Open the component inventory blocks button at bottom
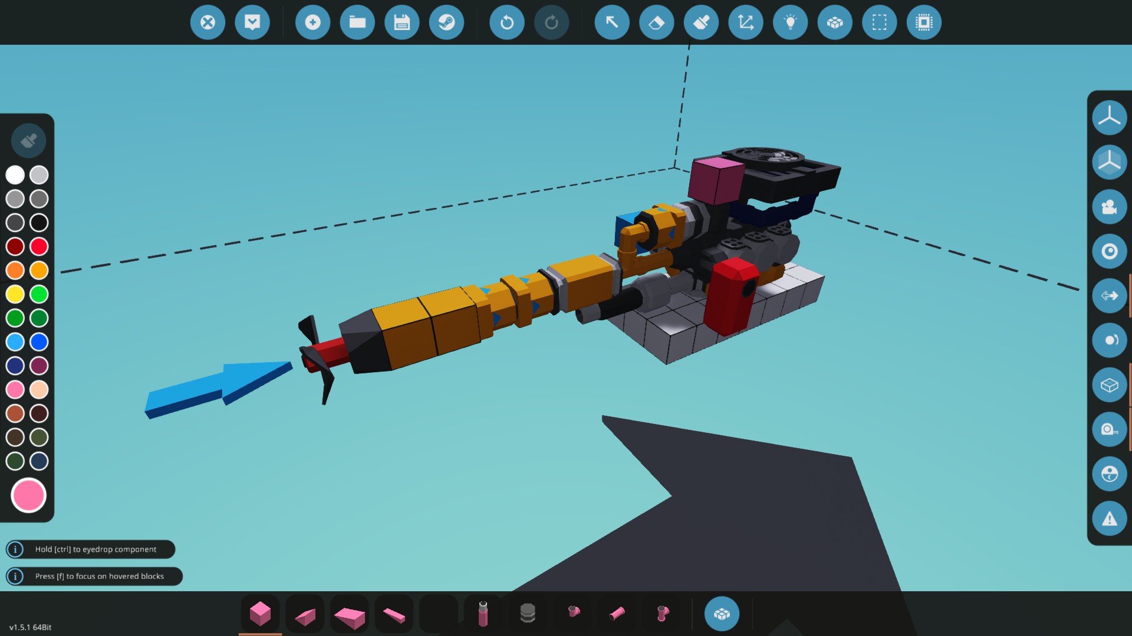This screenshot has height=636, width=1132. 722,614
